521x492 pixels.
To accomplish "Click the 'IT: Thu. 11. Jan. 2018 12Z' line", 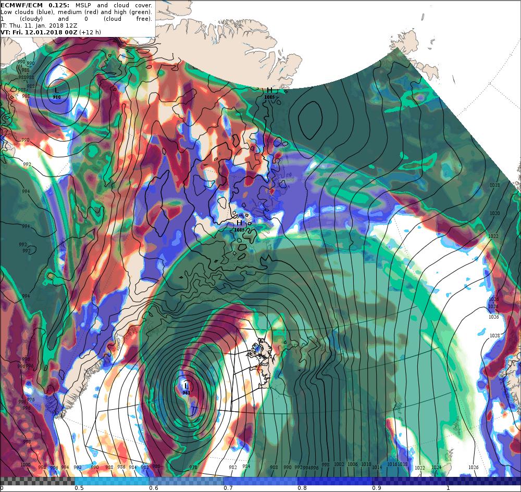I will coord(39,26).
